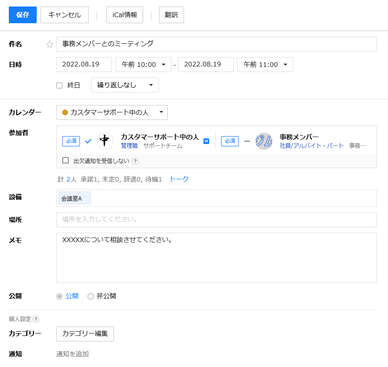Click the 場所 location input field
This screenshot has width=388, height=367.
[x=216, y=220]
